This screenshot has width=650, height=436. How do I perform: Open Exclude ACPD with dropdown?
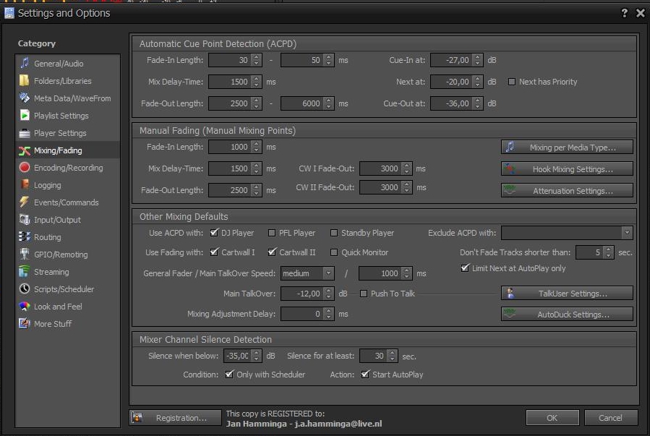pyautogui.click(x=627, y=233)
